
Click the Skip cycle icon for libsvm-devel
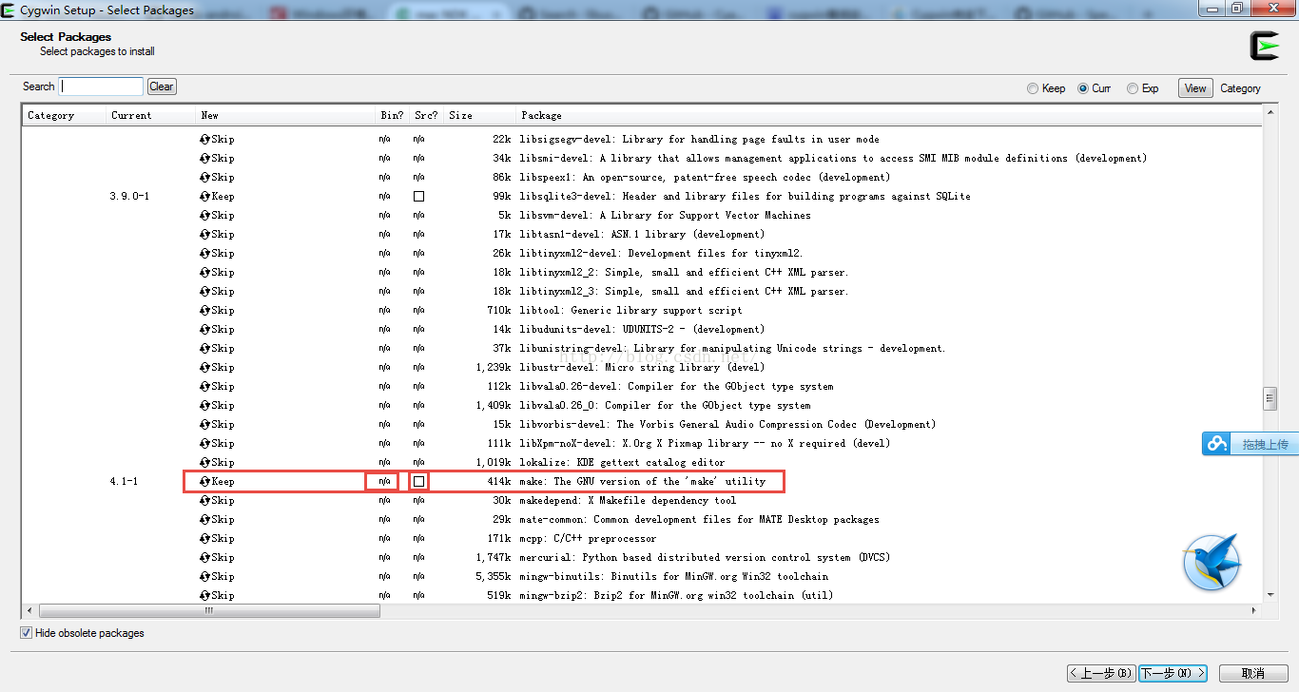[204, 215]
